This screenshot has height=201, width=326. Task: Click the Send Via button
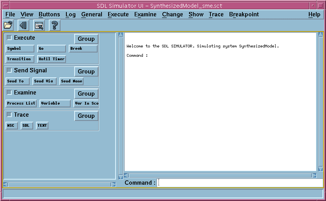point(45,81)
